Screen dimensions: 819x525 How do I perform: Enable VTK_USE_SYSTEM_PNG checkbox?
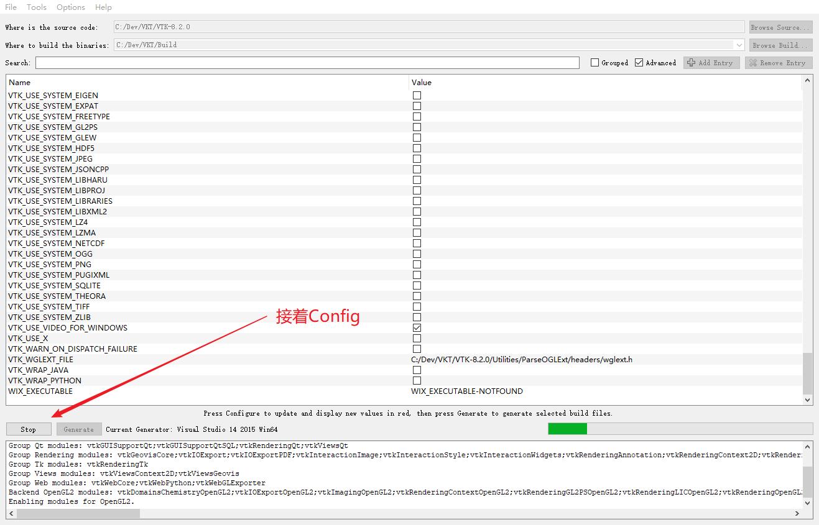[417, 265]
